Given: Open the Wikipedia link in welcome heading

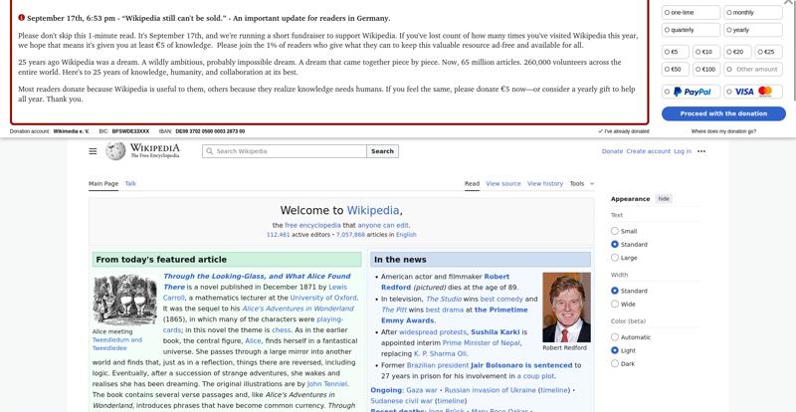Looking at the screenshot, I should (x=373, y=210).
